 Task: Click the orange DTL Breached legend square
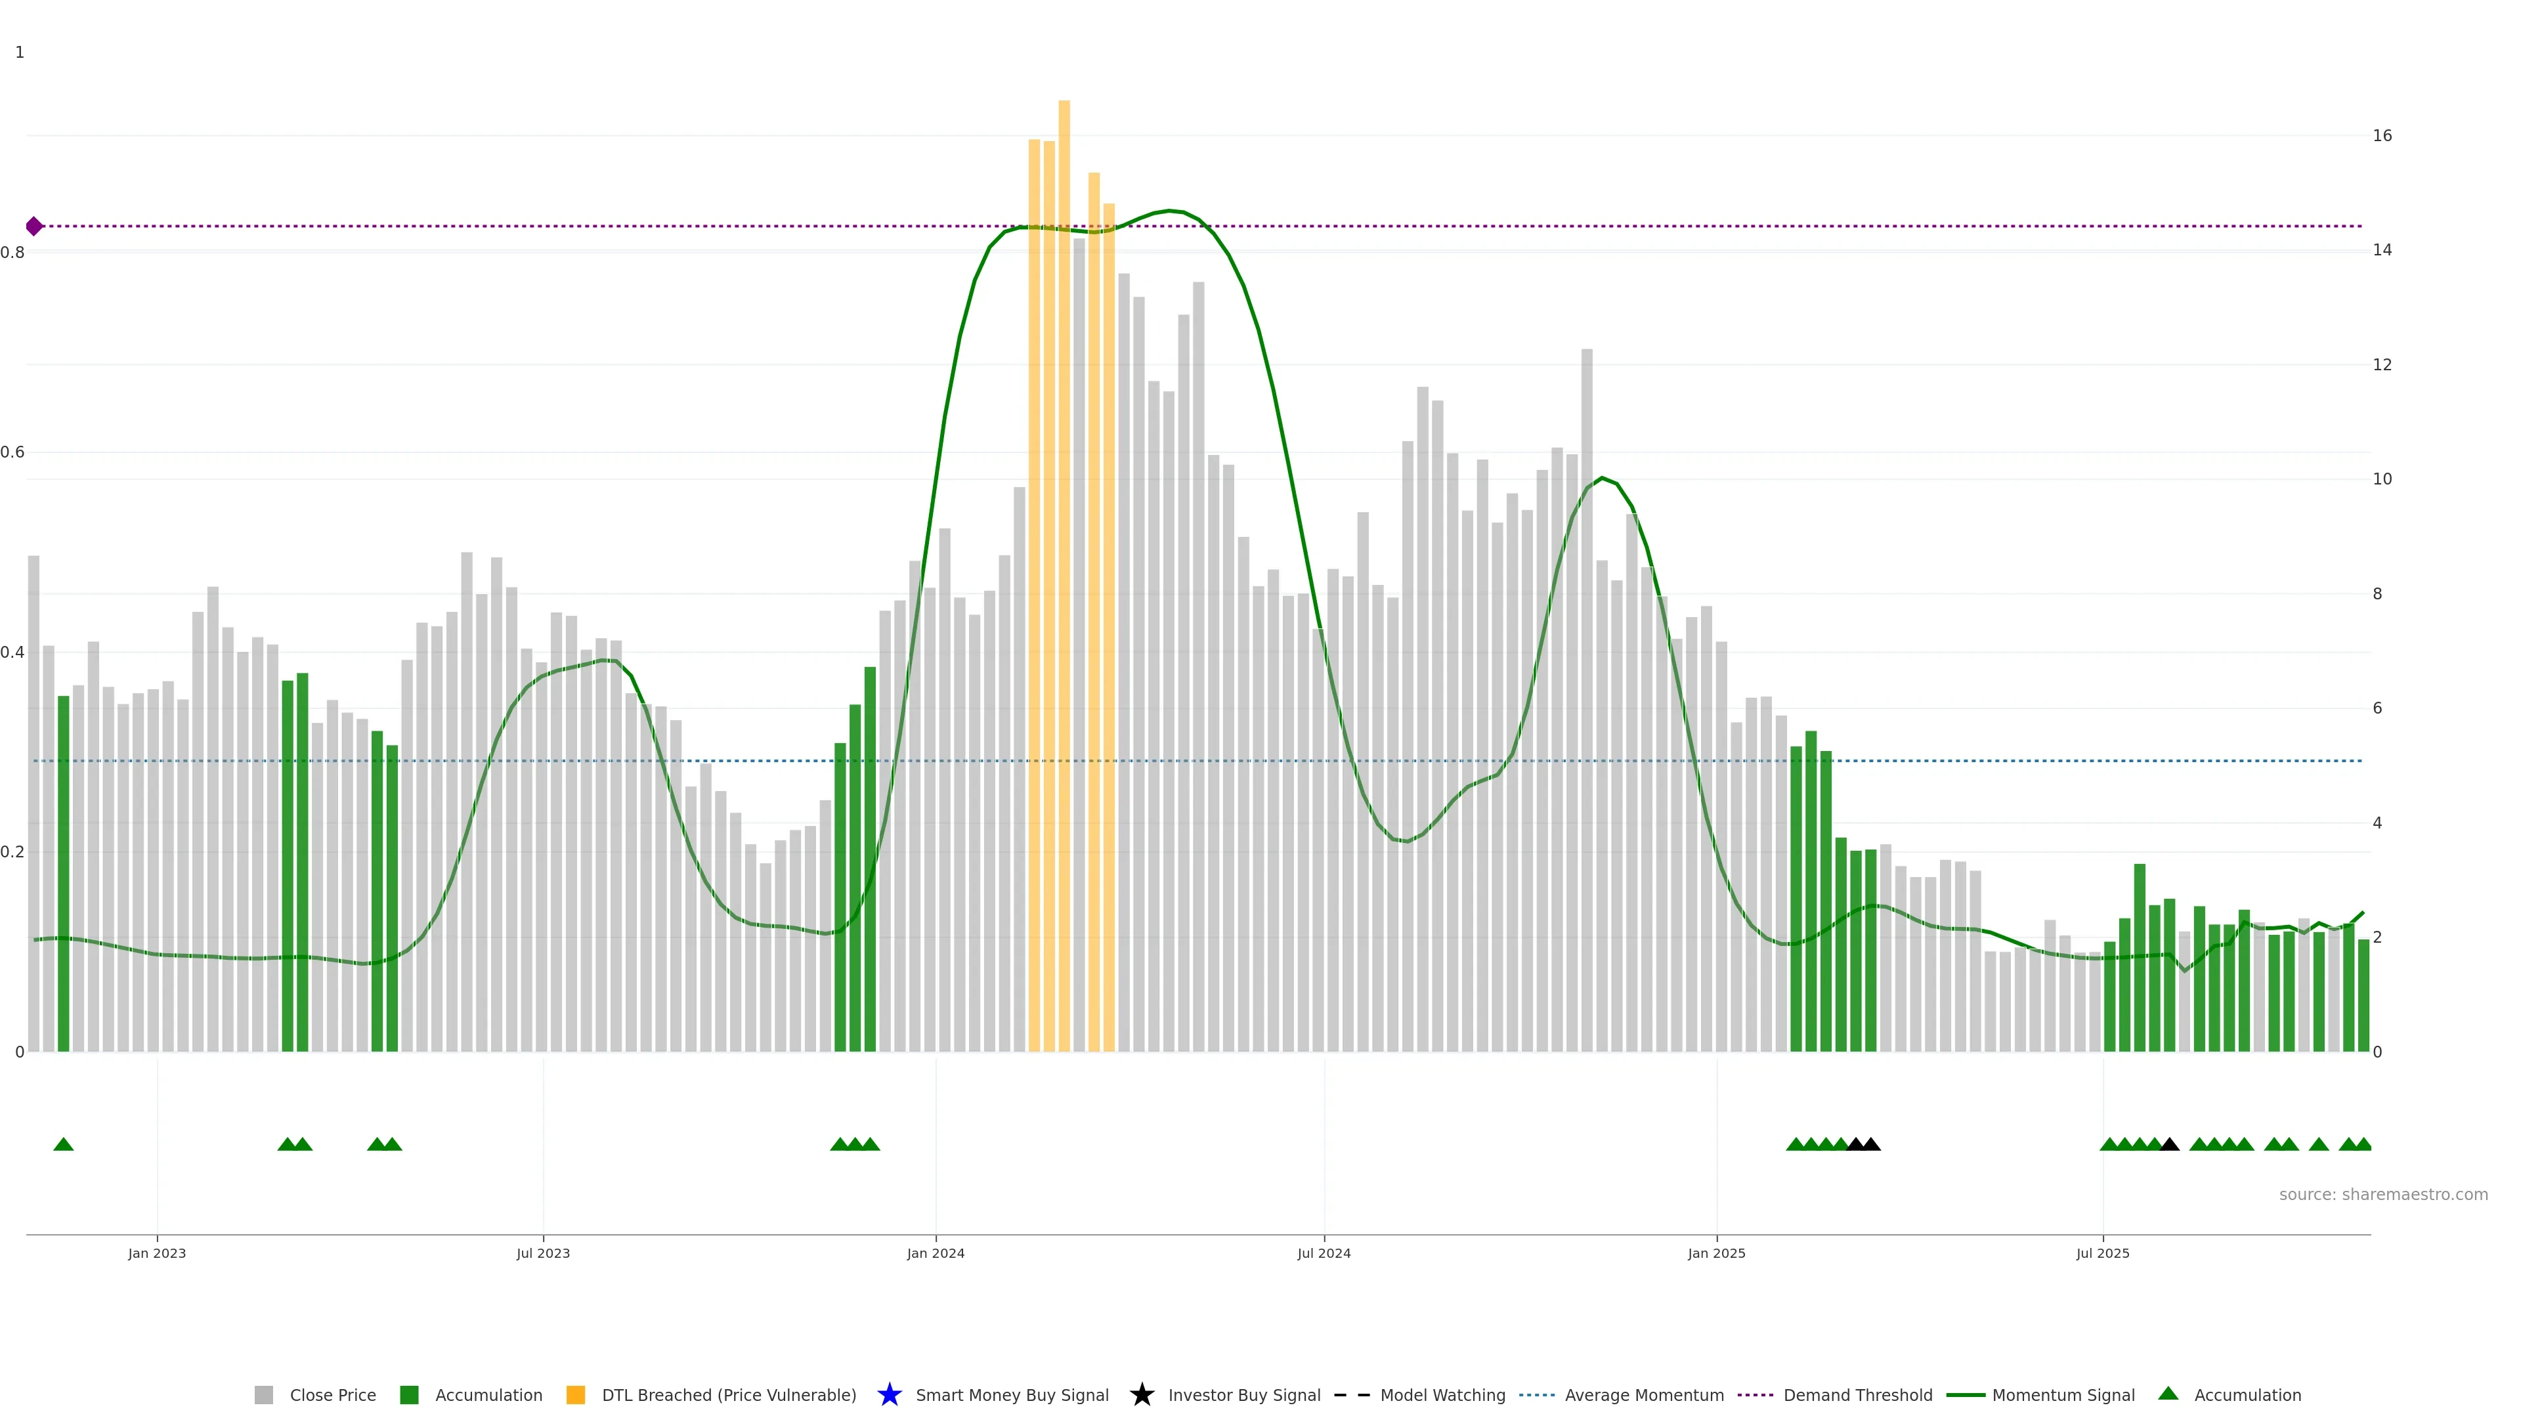[576, 1394]
